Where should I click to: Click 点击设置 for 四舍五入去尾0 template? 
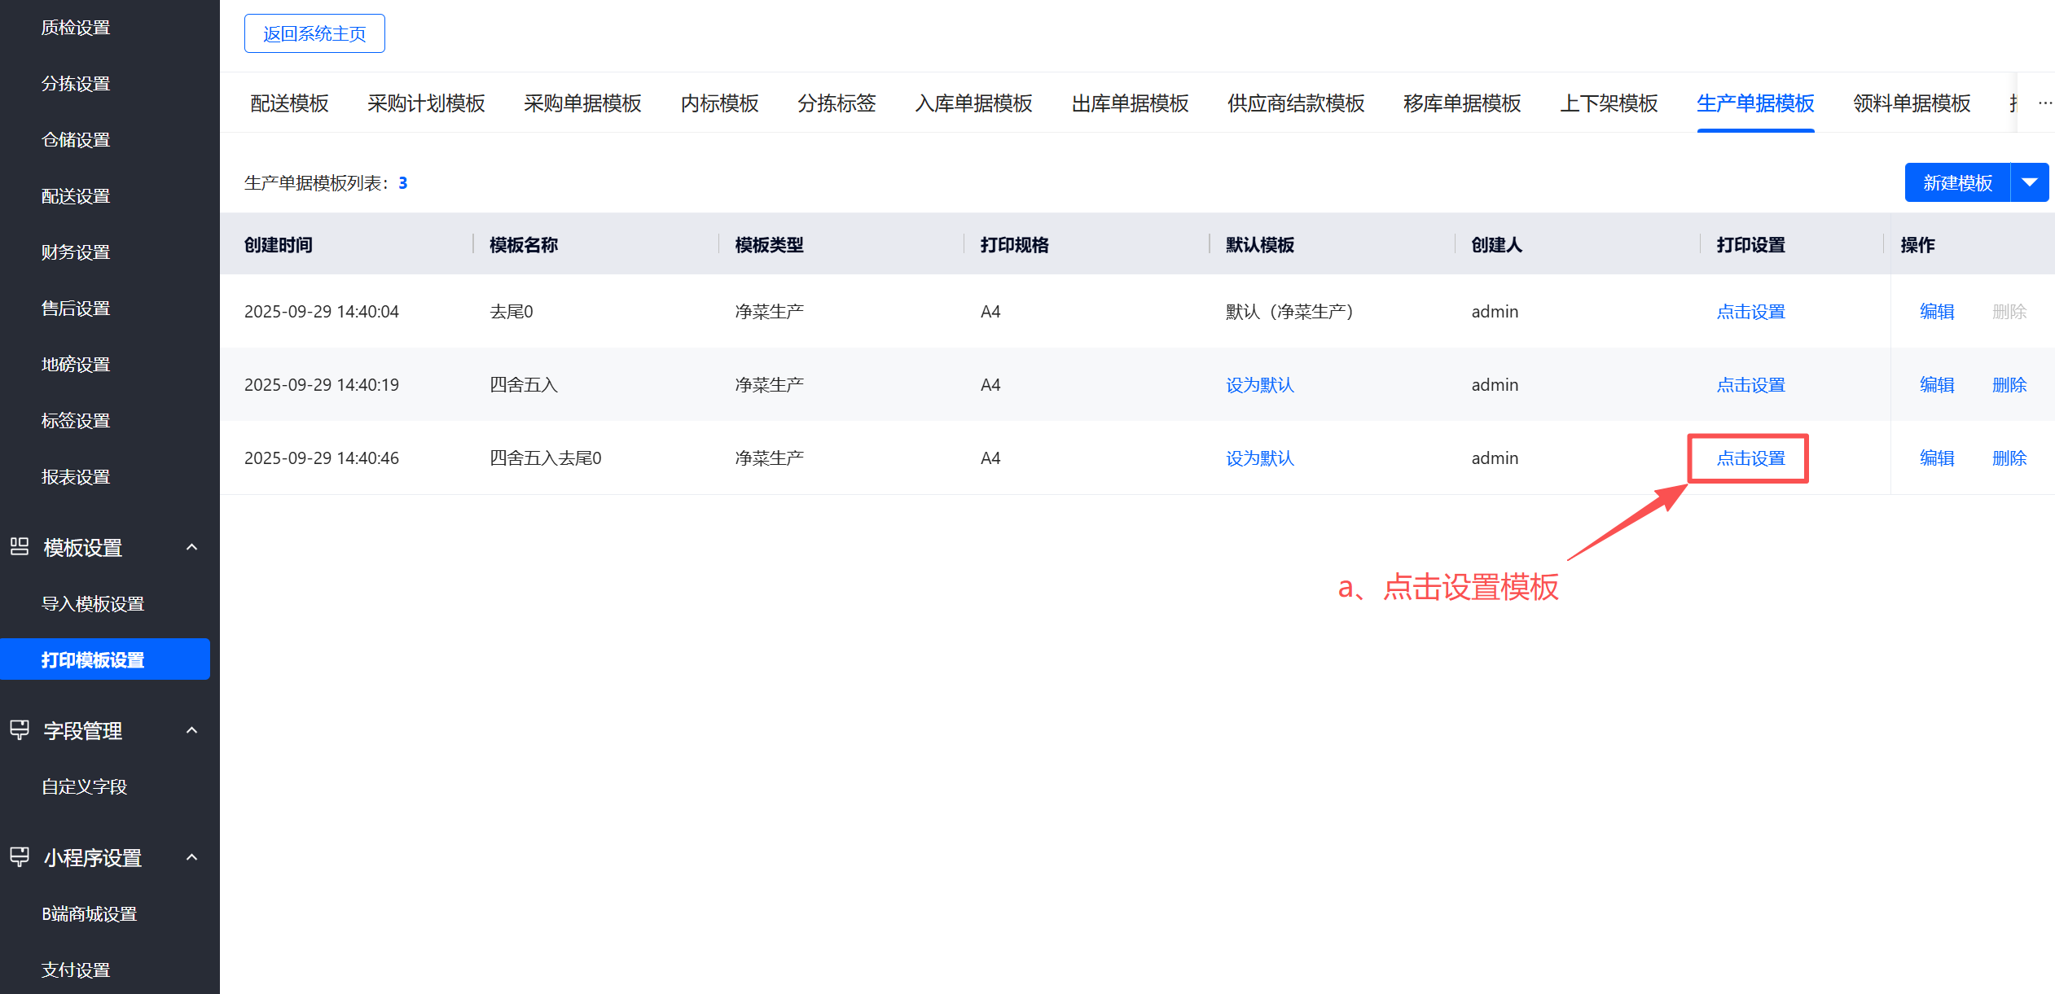point(1750,458)
